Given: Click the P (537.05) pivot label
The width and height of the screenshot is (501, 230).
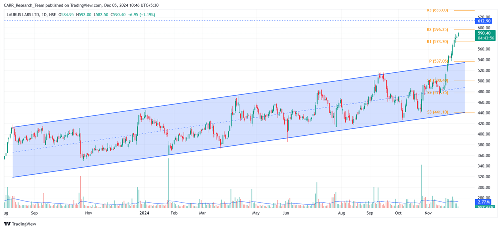Looking at the screenshot, I should [x=439, y=61].
